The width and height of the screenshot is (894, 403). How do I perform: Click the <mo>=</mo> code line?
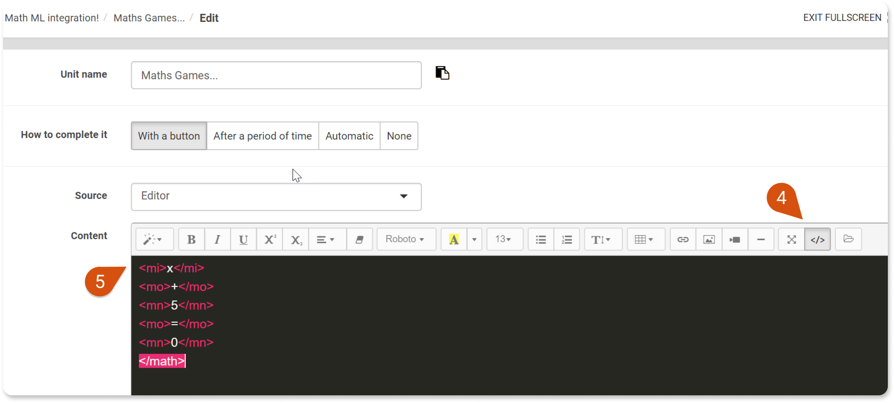pyautogui.click(x=176, y=324)
